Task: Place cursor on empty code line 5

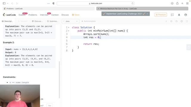Action: 130,41
